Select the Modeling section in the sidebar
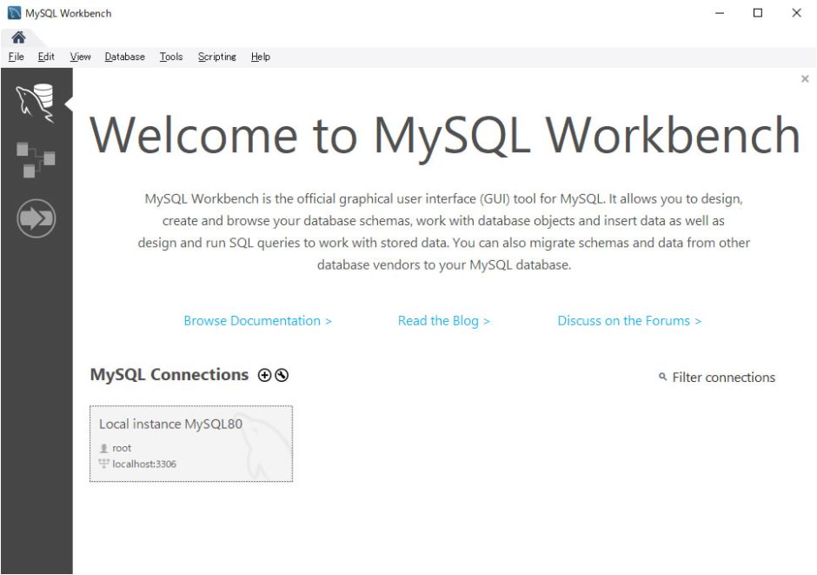 [x=37, y=159]
